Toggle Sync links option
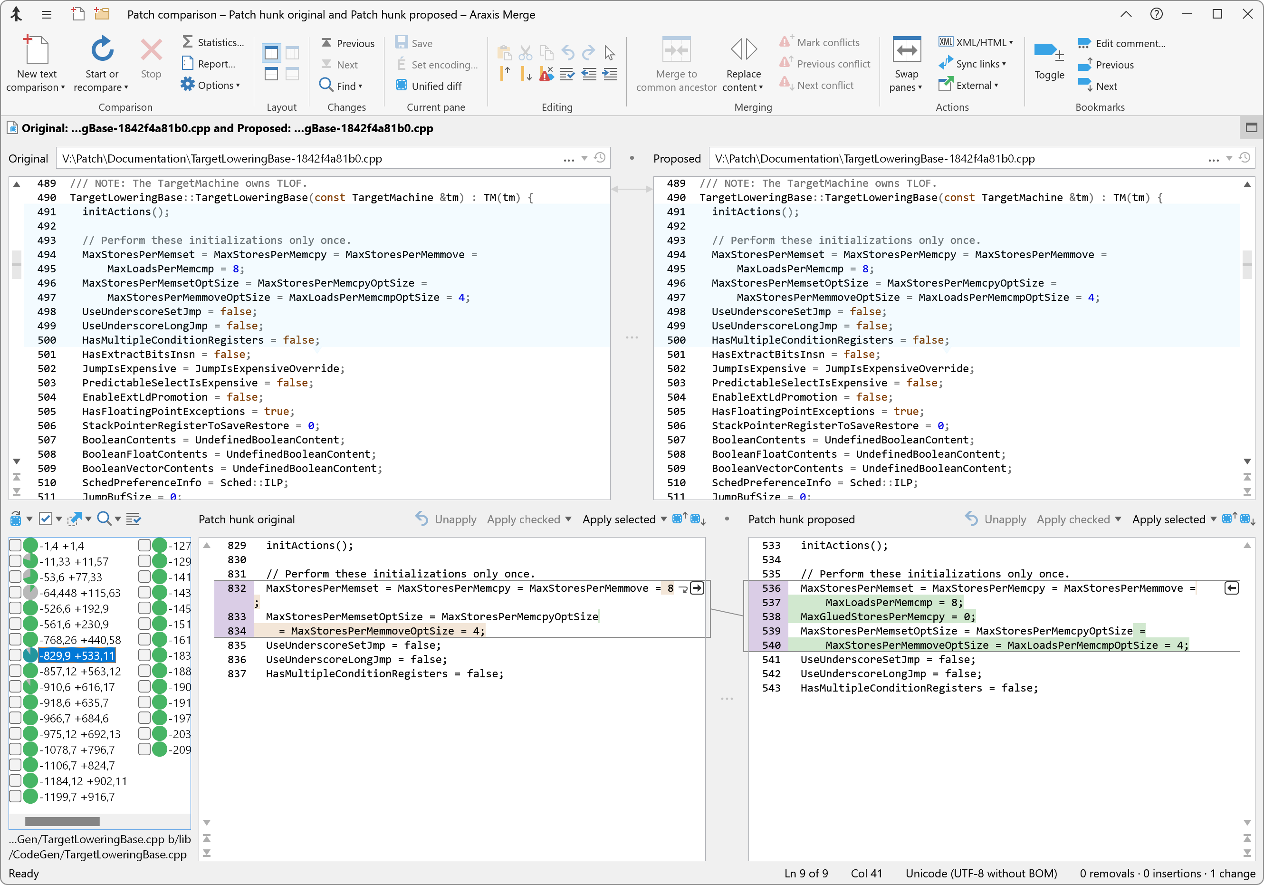The height and width of the screenshot is (885, 1264). click(972, 63)
